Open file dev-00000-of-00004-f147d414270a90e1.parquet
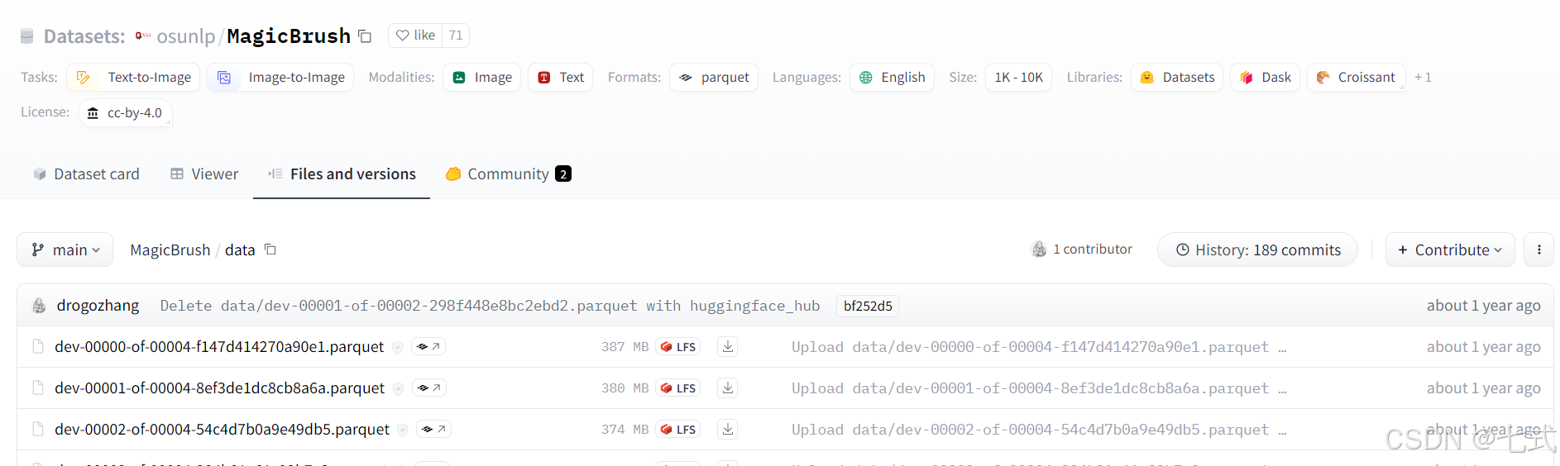Screen dimensions: 1560x466 point(219,347)
